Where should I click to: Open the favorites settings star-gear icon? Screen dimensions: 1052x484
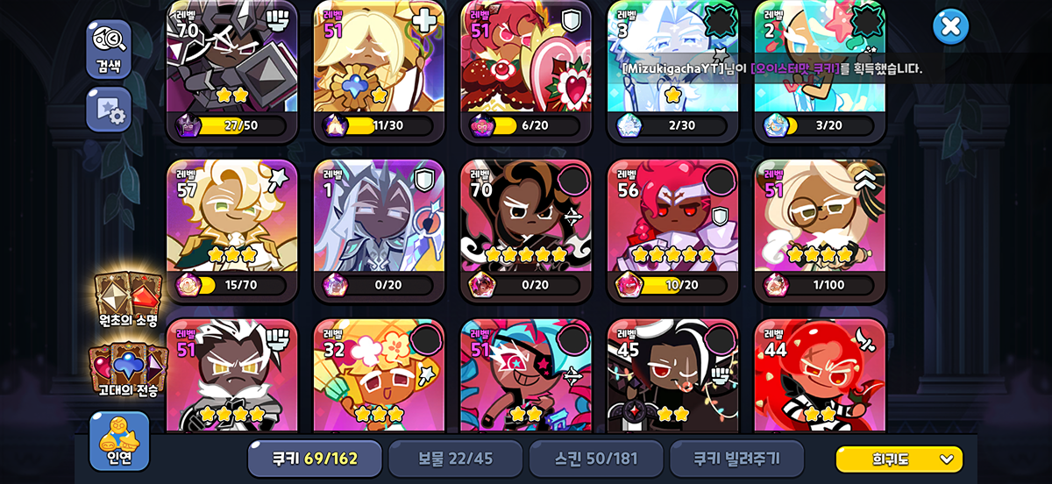pos(109,110)
